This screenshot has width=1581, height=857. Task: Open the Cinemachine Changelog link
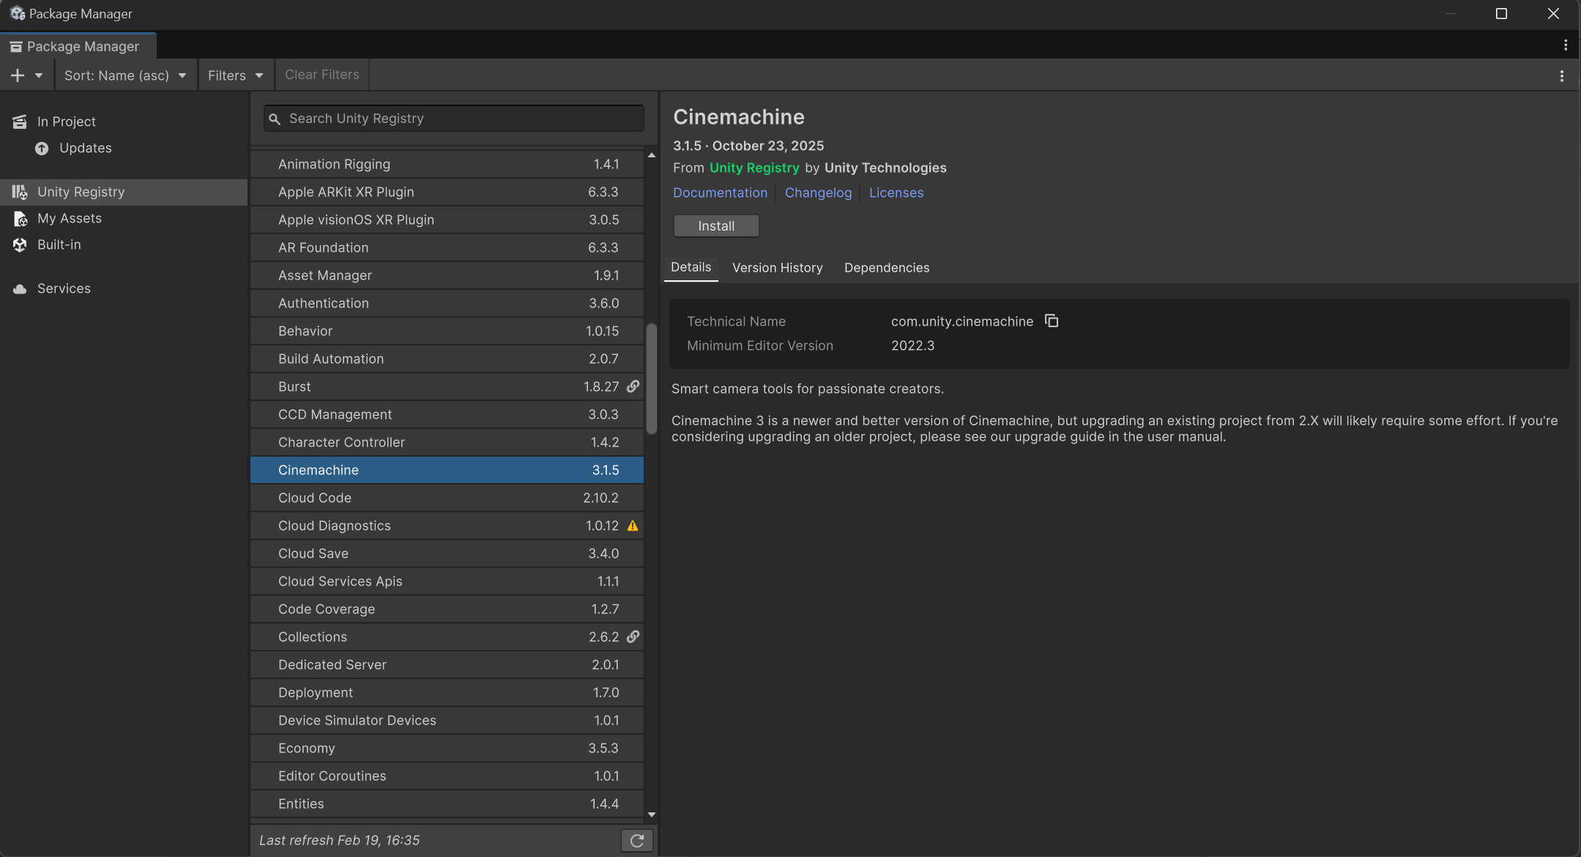[818, 192]
